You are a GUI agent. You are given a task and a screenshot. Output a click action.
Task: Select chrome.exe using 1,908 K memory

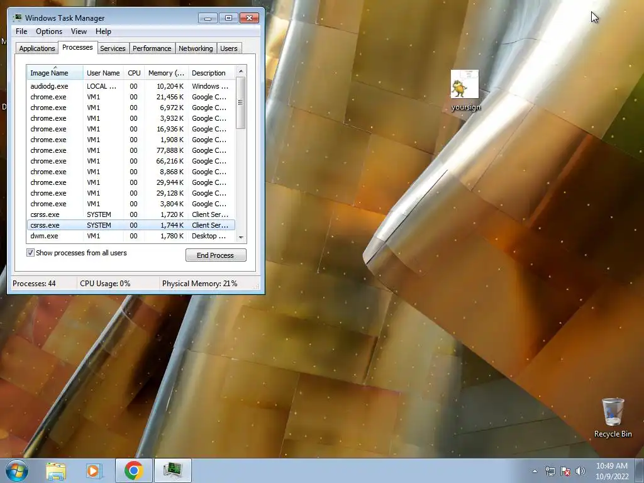[131, 140]
